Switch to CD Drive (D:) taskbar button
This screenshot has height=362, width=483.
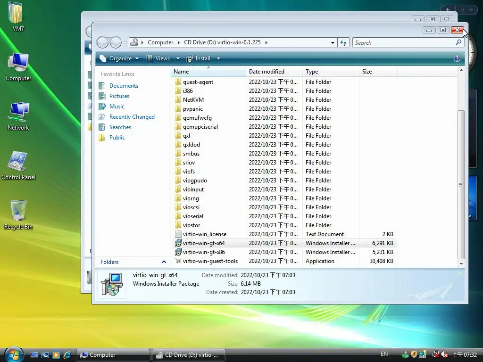pyautogui.click(x=189, y=355)
